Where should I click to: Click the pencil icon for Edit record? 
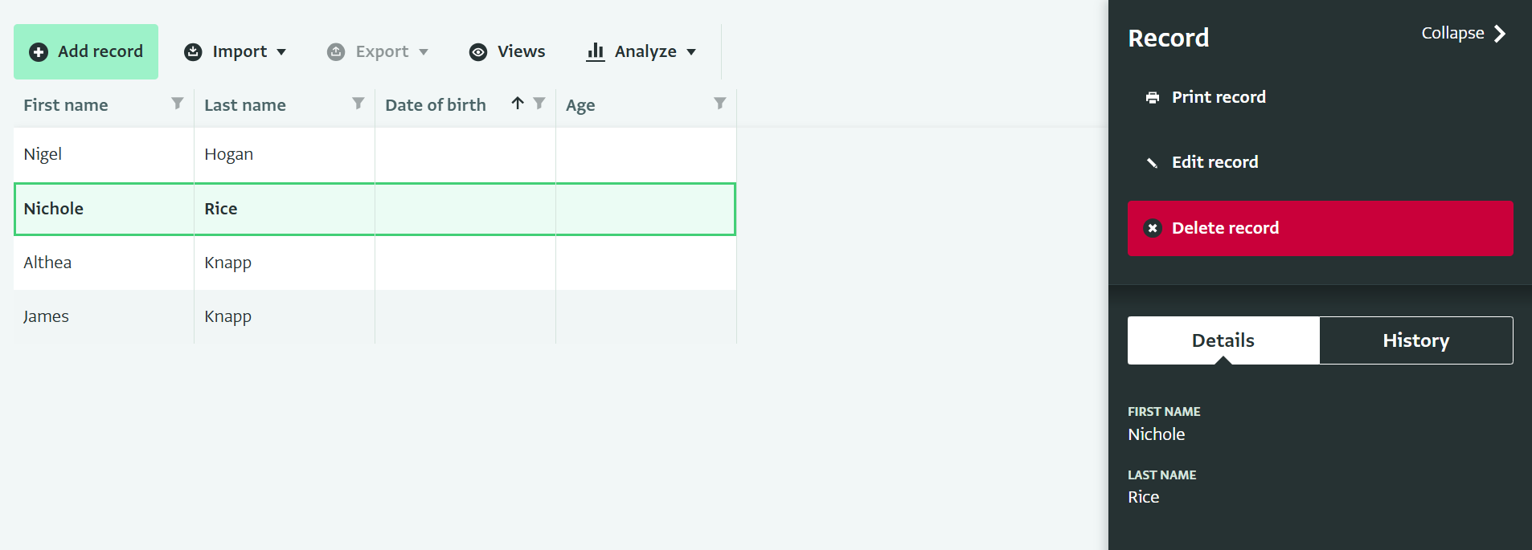pos(1153,163)
